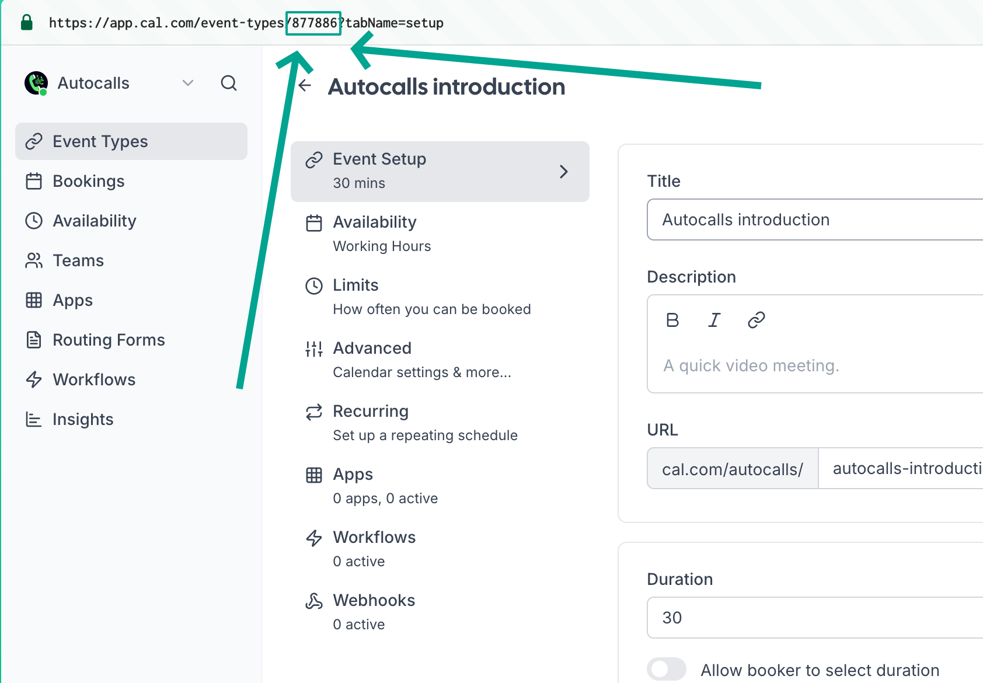Click the search magnifier icon in sidebar

229,83
